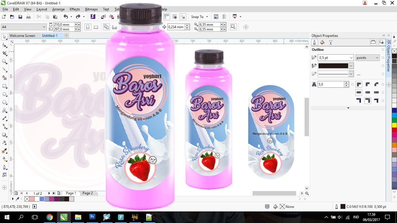Screen dimensions: 397x223
Task: Save the document with the floppy icon
Action: point(20,17)
